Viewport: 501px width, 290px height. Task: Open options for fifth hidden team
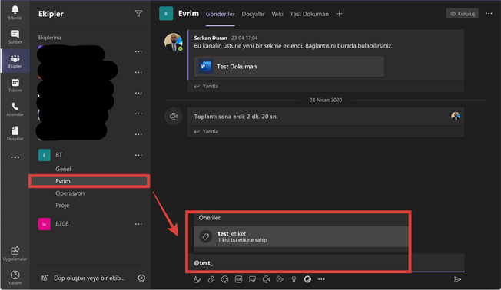(x=138, y=134)
